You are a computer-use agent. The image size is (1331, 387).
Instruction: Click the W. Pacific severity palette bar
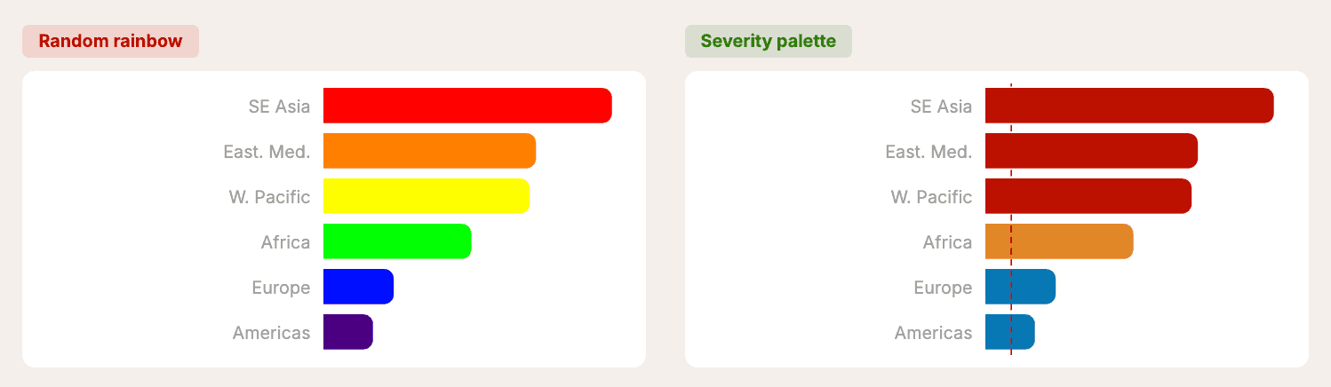pyautogui.click(x=1088, y=196)
